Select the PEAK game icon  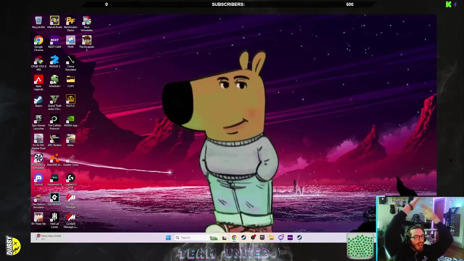71,42
